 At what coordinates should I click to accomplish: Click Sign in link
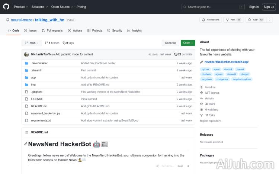pos(254,7)
